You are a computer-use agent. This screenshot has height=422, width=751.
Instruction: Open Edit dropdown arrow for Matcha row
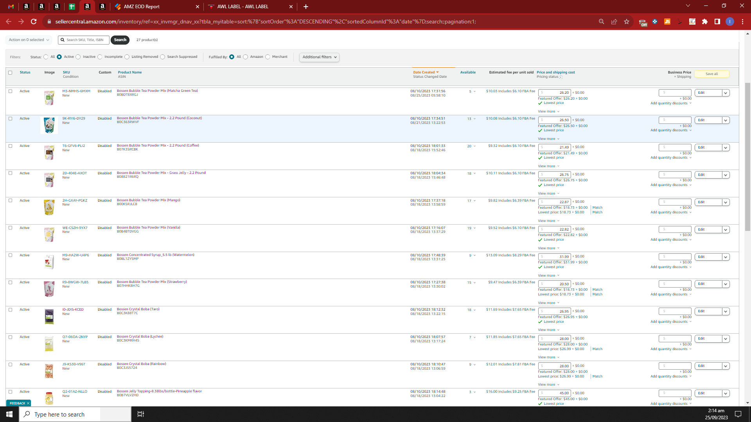726,93
